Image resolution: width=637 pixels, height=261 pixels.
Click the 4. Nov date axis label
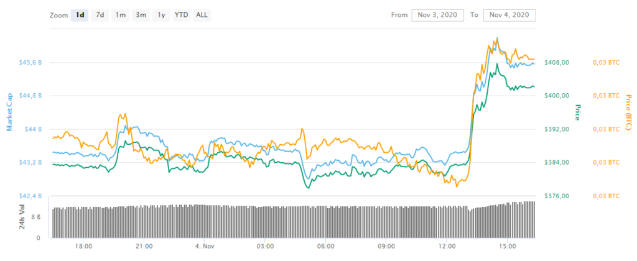[205, 246]
